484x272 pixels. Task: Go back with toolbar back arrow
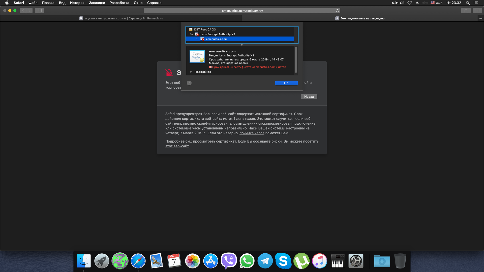(x=23, y=11)
